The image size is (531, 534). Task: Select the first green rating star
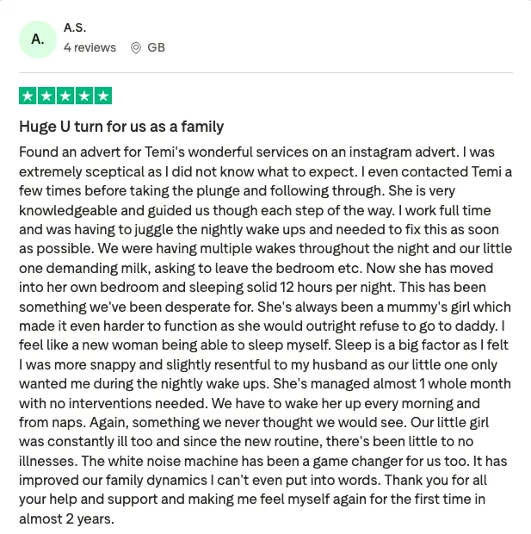(x=28, y=96)
